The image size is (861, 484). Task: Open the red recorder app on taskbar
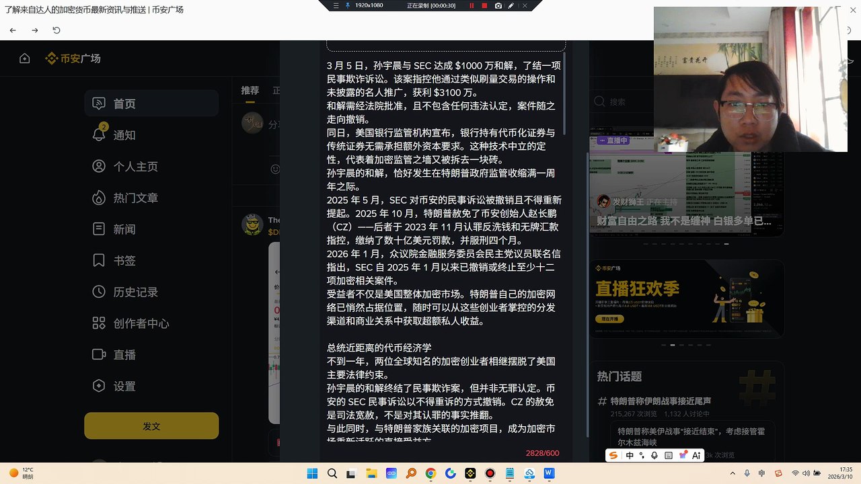[x=490, y=473]
